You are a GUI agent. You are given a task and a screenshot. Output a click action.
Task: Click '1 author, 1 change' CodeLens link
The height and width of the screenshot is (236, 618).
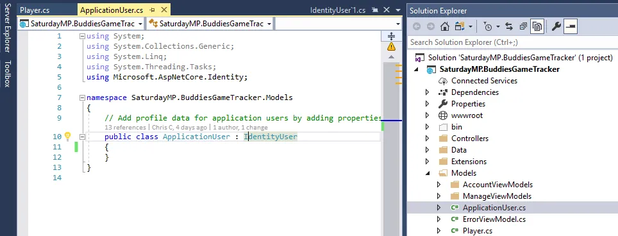(240, 127)
